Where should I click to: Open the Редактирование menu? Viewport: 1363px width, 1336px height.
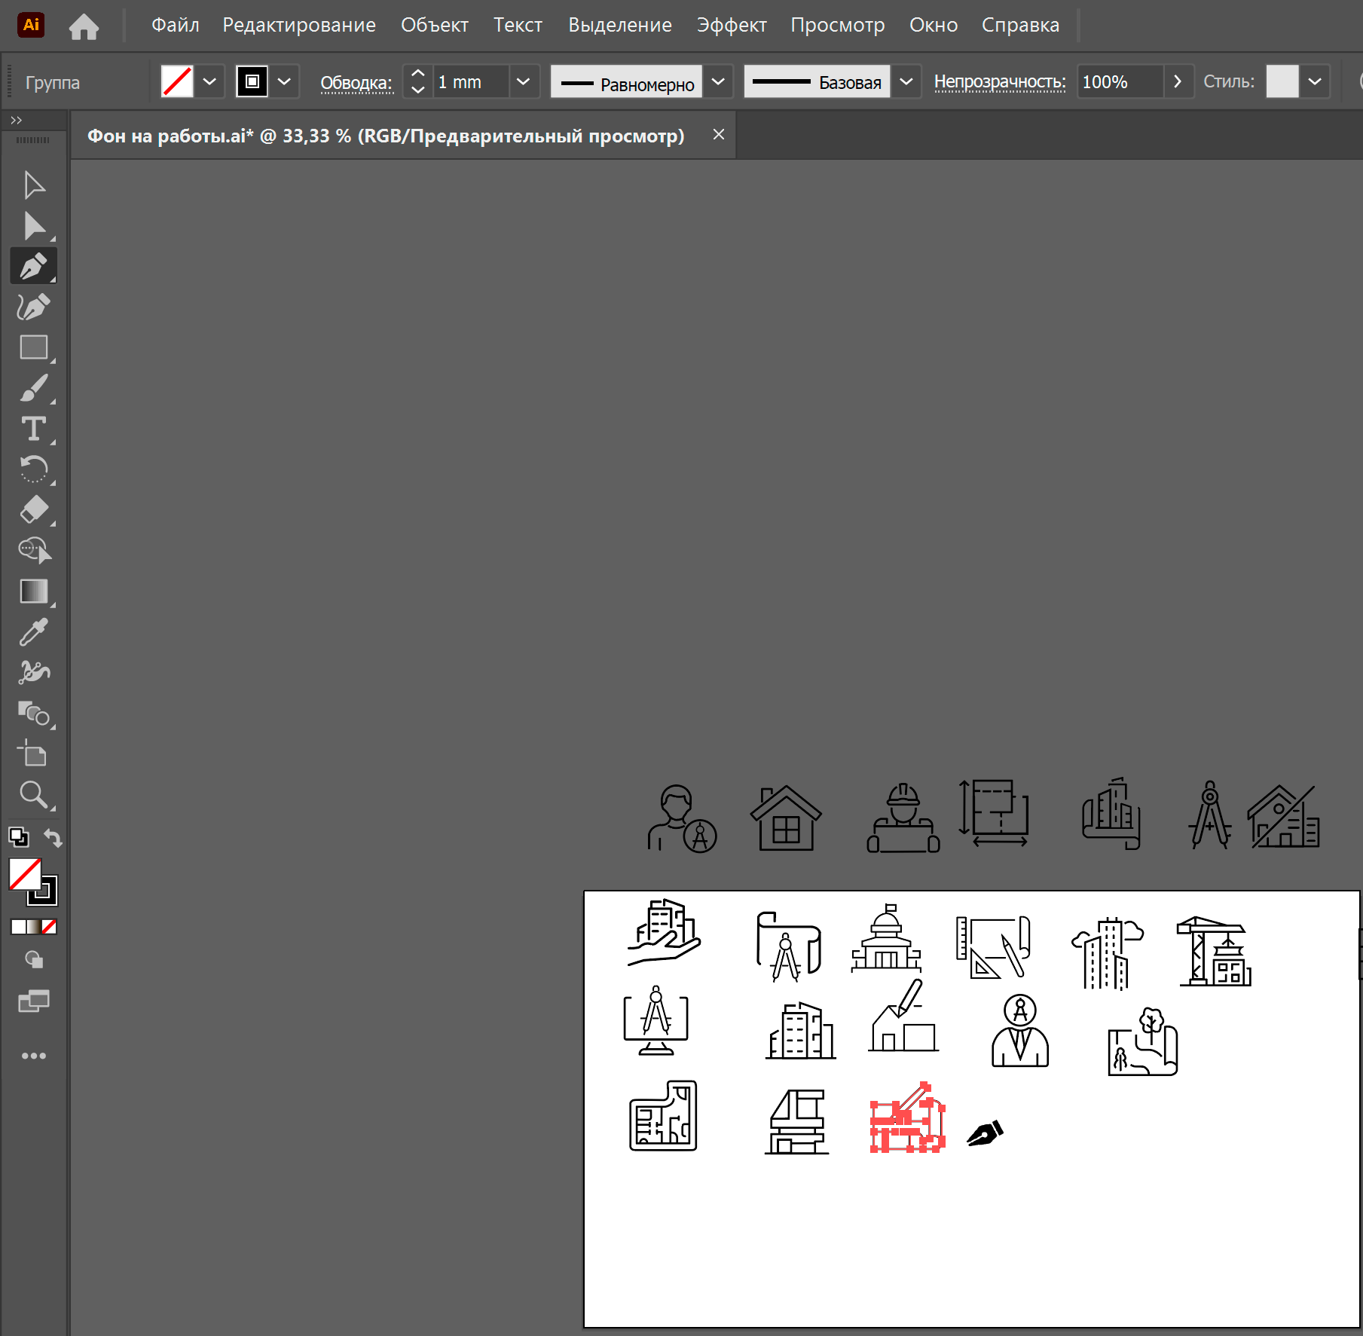[x=299, y=25]
